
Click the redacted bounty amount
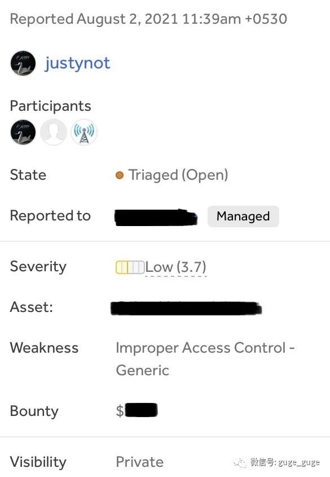(141, 410)
